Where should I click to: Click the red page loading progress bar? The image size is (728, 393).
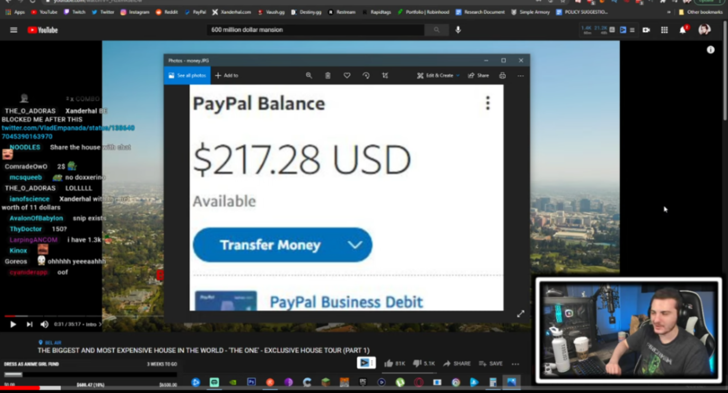[x=20, y=388]
